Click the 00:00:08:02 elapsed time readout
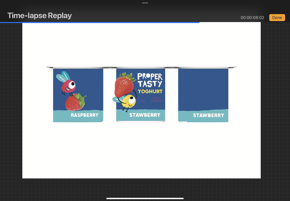 (252, 18)
